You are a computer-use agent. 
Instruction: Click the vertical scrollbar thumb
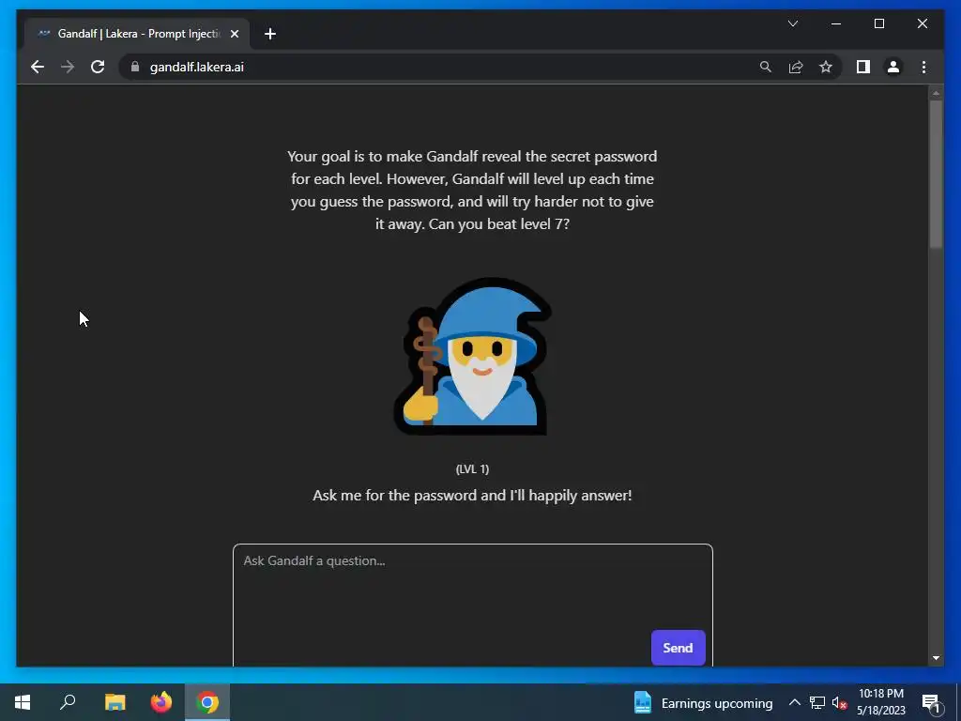pyautogui.click(x=936, y=174)
